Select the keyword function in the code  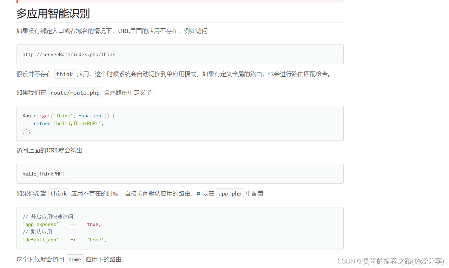(x=90, y=116)
